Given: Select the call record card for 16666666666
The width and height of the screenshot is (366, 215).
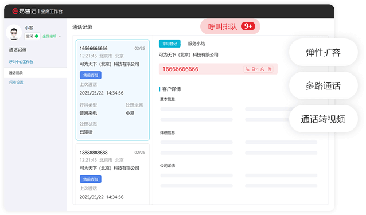Looking at the screenshot, I should tap(112, 90).
